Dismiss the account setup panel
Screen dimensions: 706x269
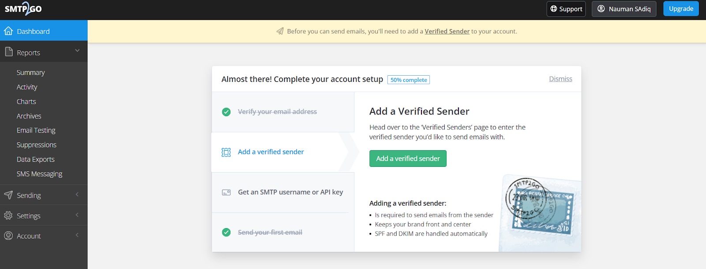[x=560, y=78]
